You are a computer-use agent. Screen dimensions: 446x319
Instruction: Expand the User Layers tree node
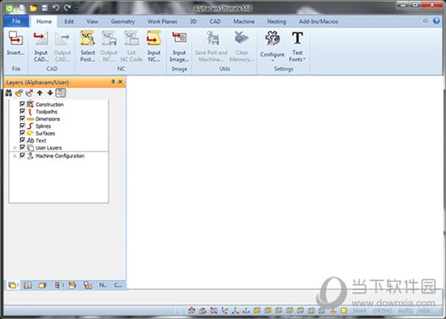click(x=15, y=147)
